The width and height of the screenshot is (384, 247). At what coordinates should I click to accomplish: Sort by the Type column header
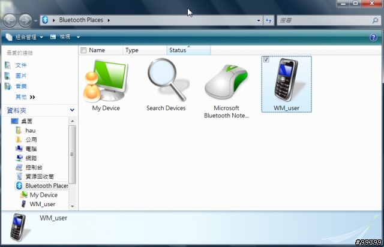tap(145, 50)
